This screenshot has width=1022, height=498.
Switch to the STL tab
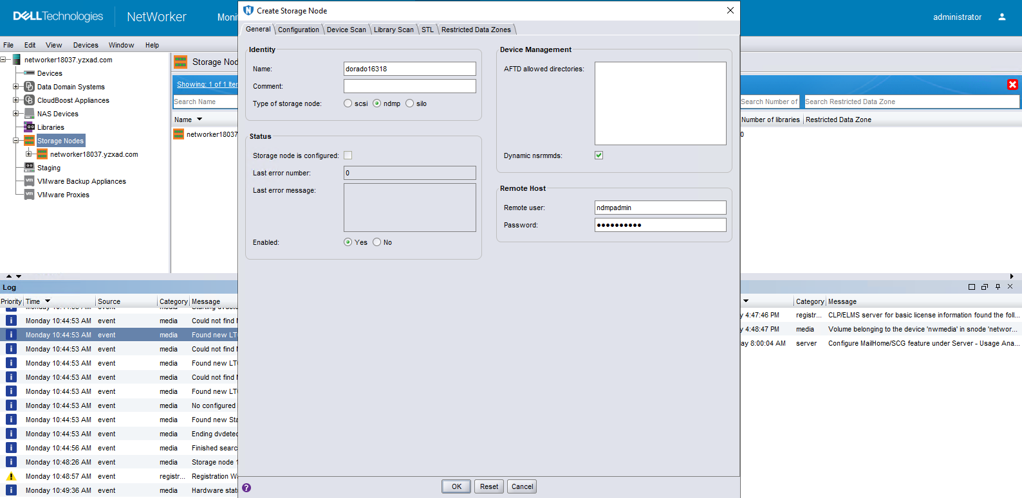click(428, 30)
